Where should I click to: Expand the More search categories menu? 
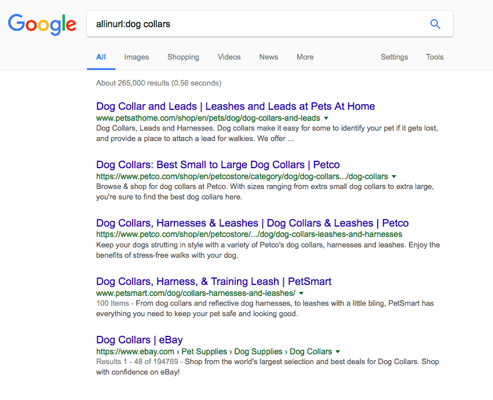coord(305,57)
